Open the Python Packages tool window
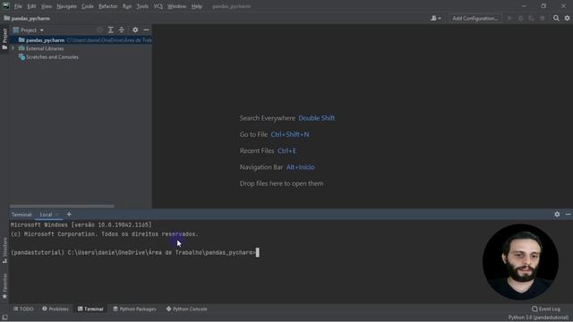Screen dimensions: 573x322 [x=134, y=309]
